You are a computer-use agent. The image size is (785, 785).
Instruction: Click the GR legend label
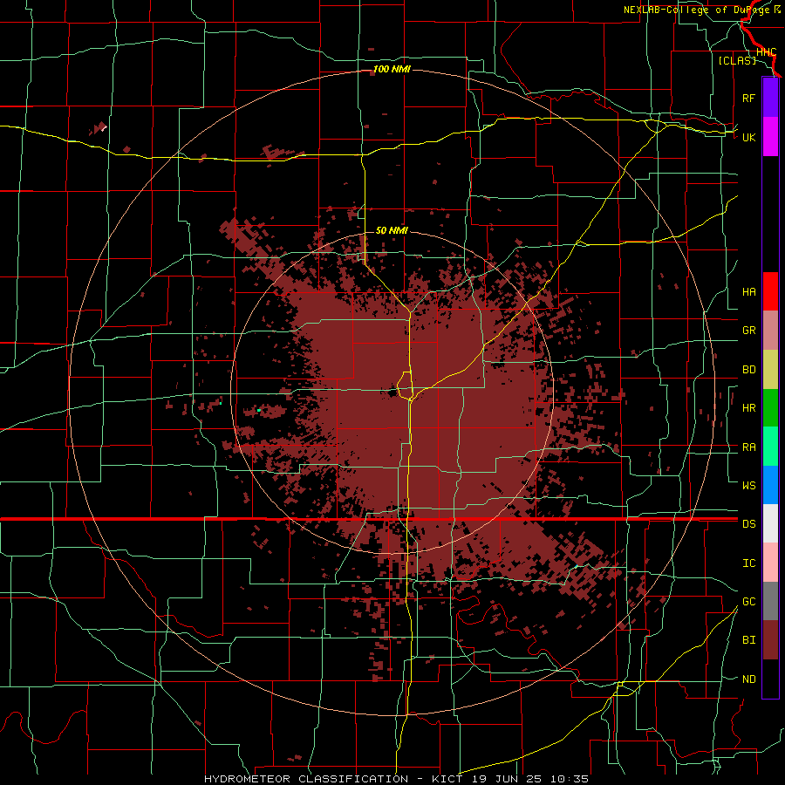748,331
